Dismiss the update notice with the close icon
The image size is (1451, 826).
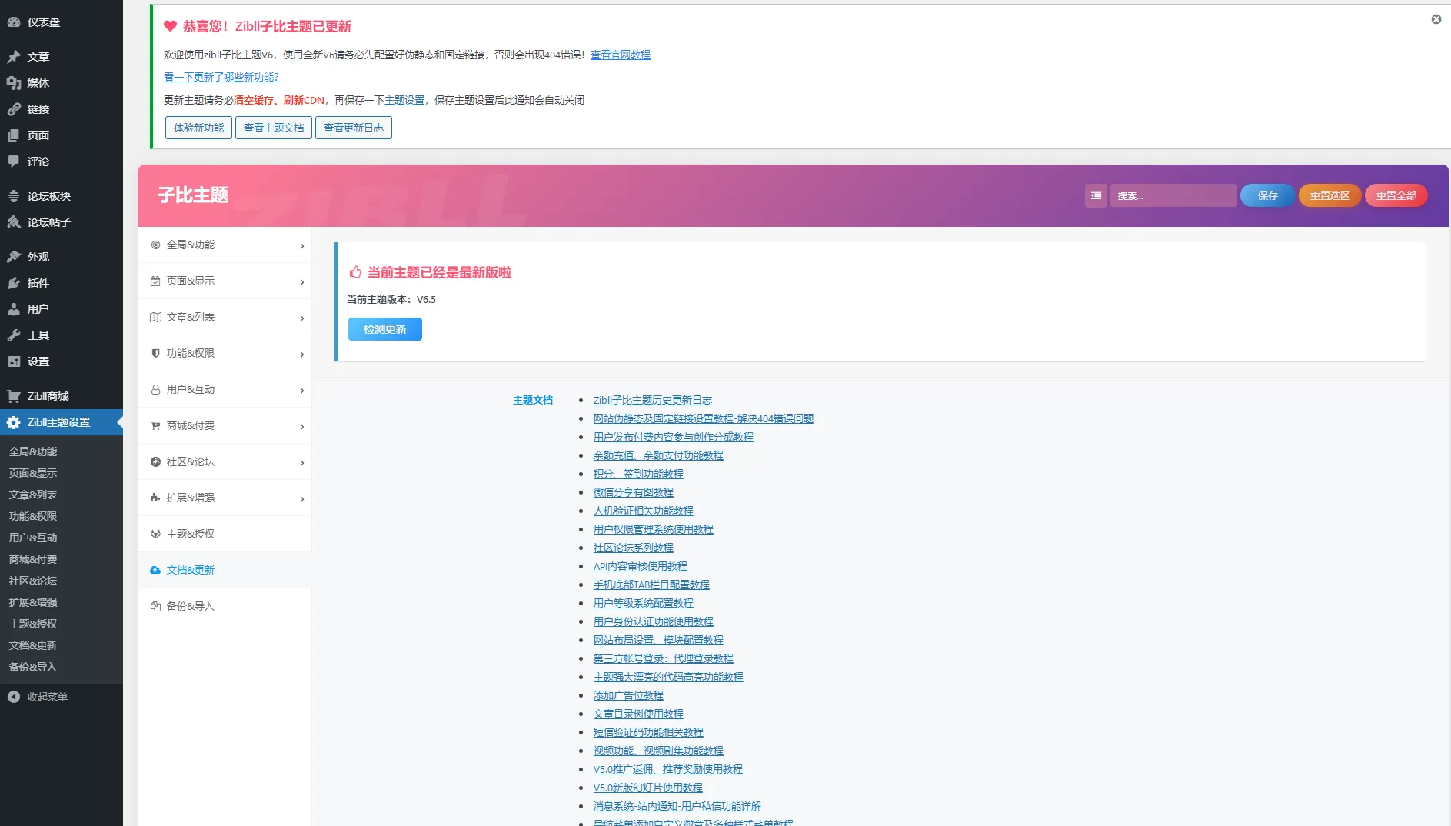[1436, 19]
